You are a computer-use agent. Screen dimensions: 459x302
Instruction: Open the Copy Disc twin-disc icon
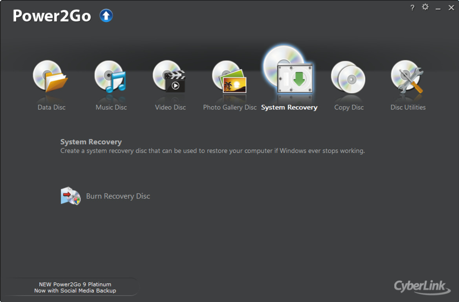(x=348, y=77)
